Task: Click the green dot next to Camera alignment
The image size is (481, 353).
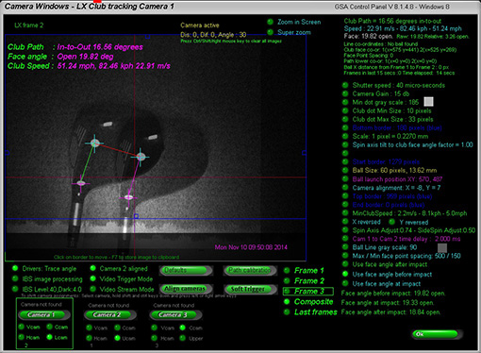Action: click(345, 188)
